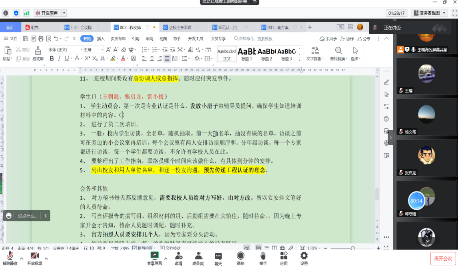The image size is (458, 266).
Task: Unmute microphone via 解除静音
Action: point(10,258)
